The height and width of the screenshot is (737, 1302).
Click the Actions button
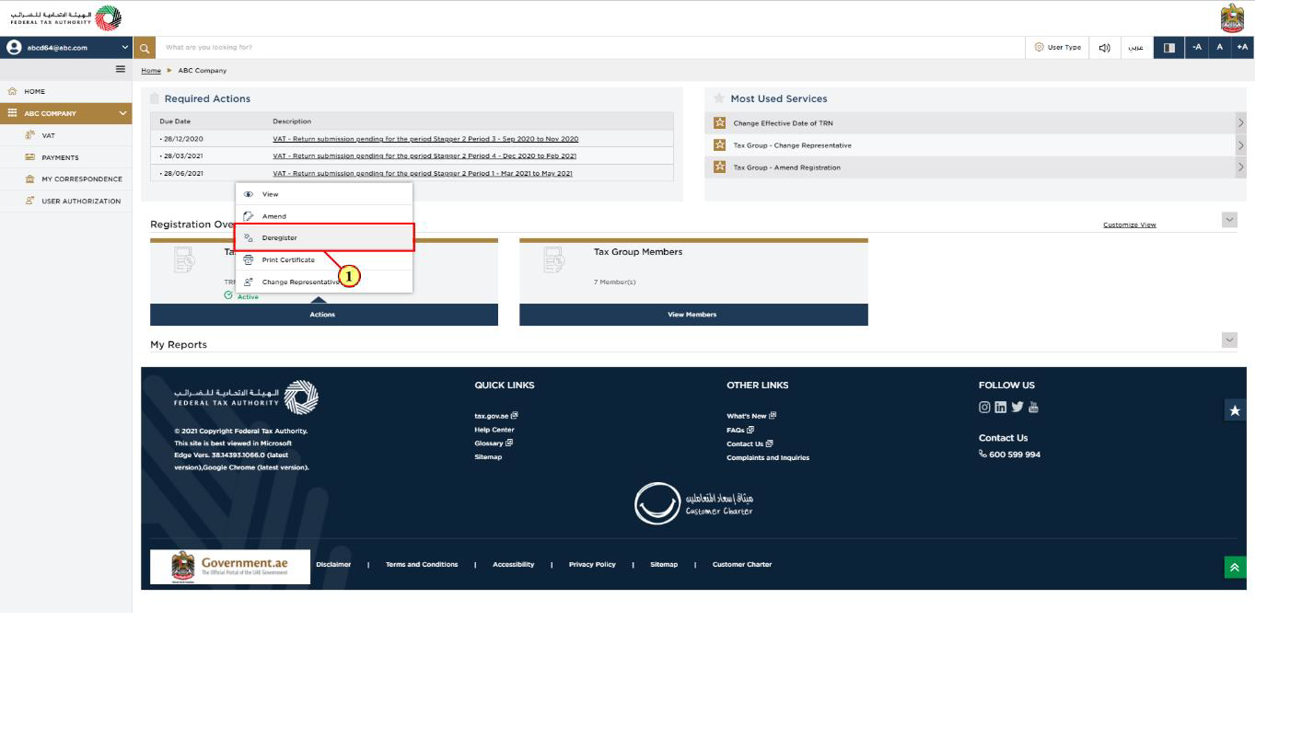(x=324, y=315)
